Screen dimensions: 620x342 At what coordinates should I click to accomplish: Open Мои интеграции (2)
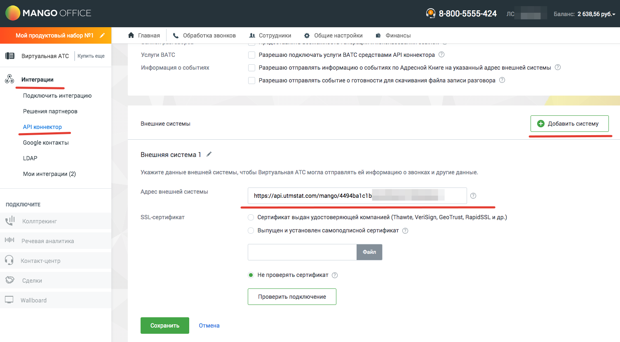(49, 174)
